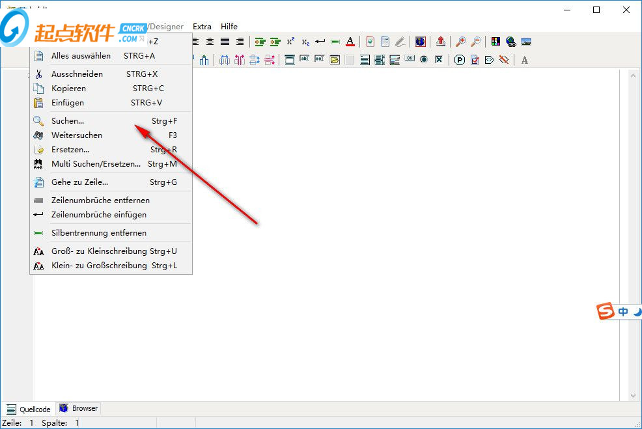
Task: Click the vertical scrollbar up arrow
Action: (x=633, y=76)
